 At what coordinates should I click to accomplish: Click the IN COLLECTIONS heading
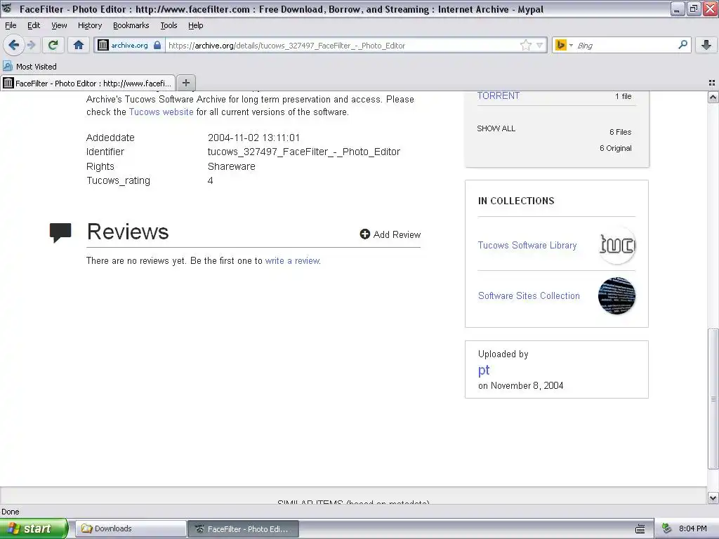pos(516,201)
